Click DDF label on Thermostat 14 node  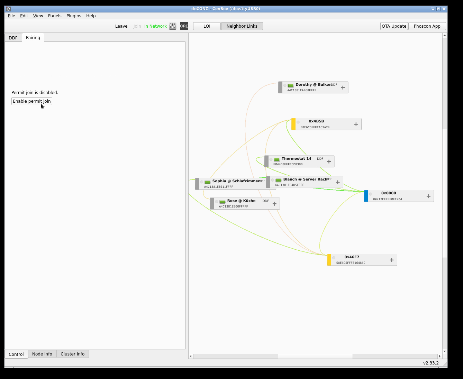(x=320, y=159)
